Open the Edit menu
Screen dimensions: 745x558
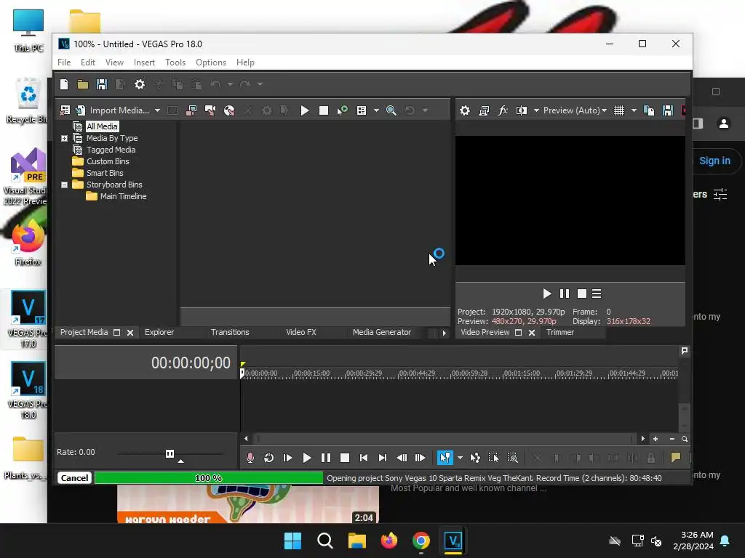tap(88, 62)
